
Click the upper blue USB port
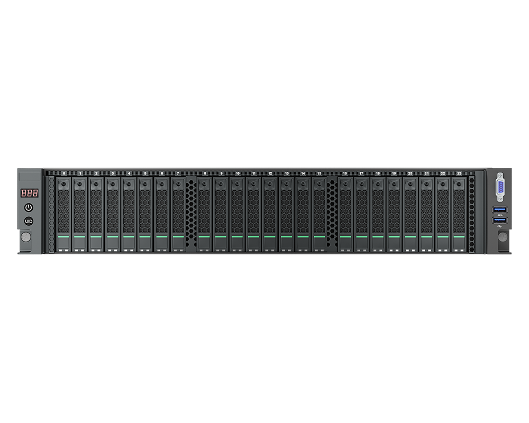(x=500, y=210)
